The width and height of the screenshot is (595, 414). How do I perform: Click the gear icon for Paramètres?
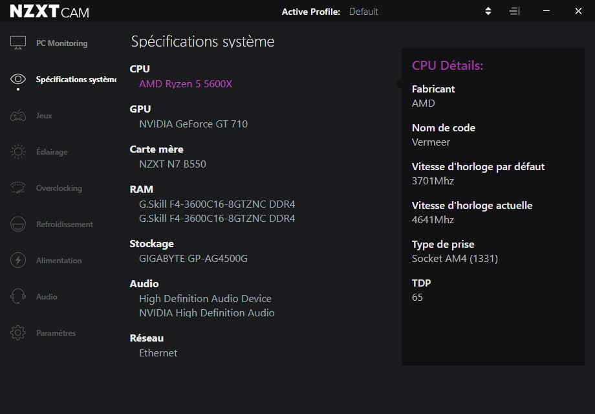(x=18, y=332)
